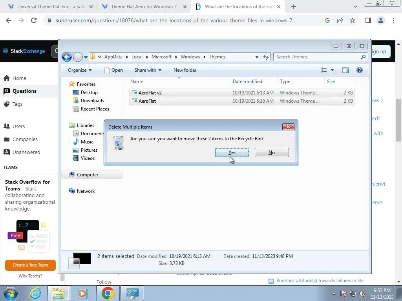Change view using the view icon
The width and height of the screenshot is (402, 301).
tap(324, 70)
